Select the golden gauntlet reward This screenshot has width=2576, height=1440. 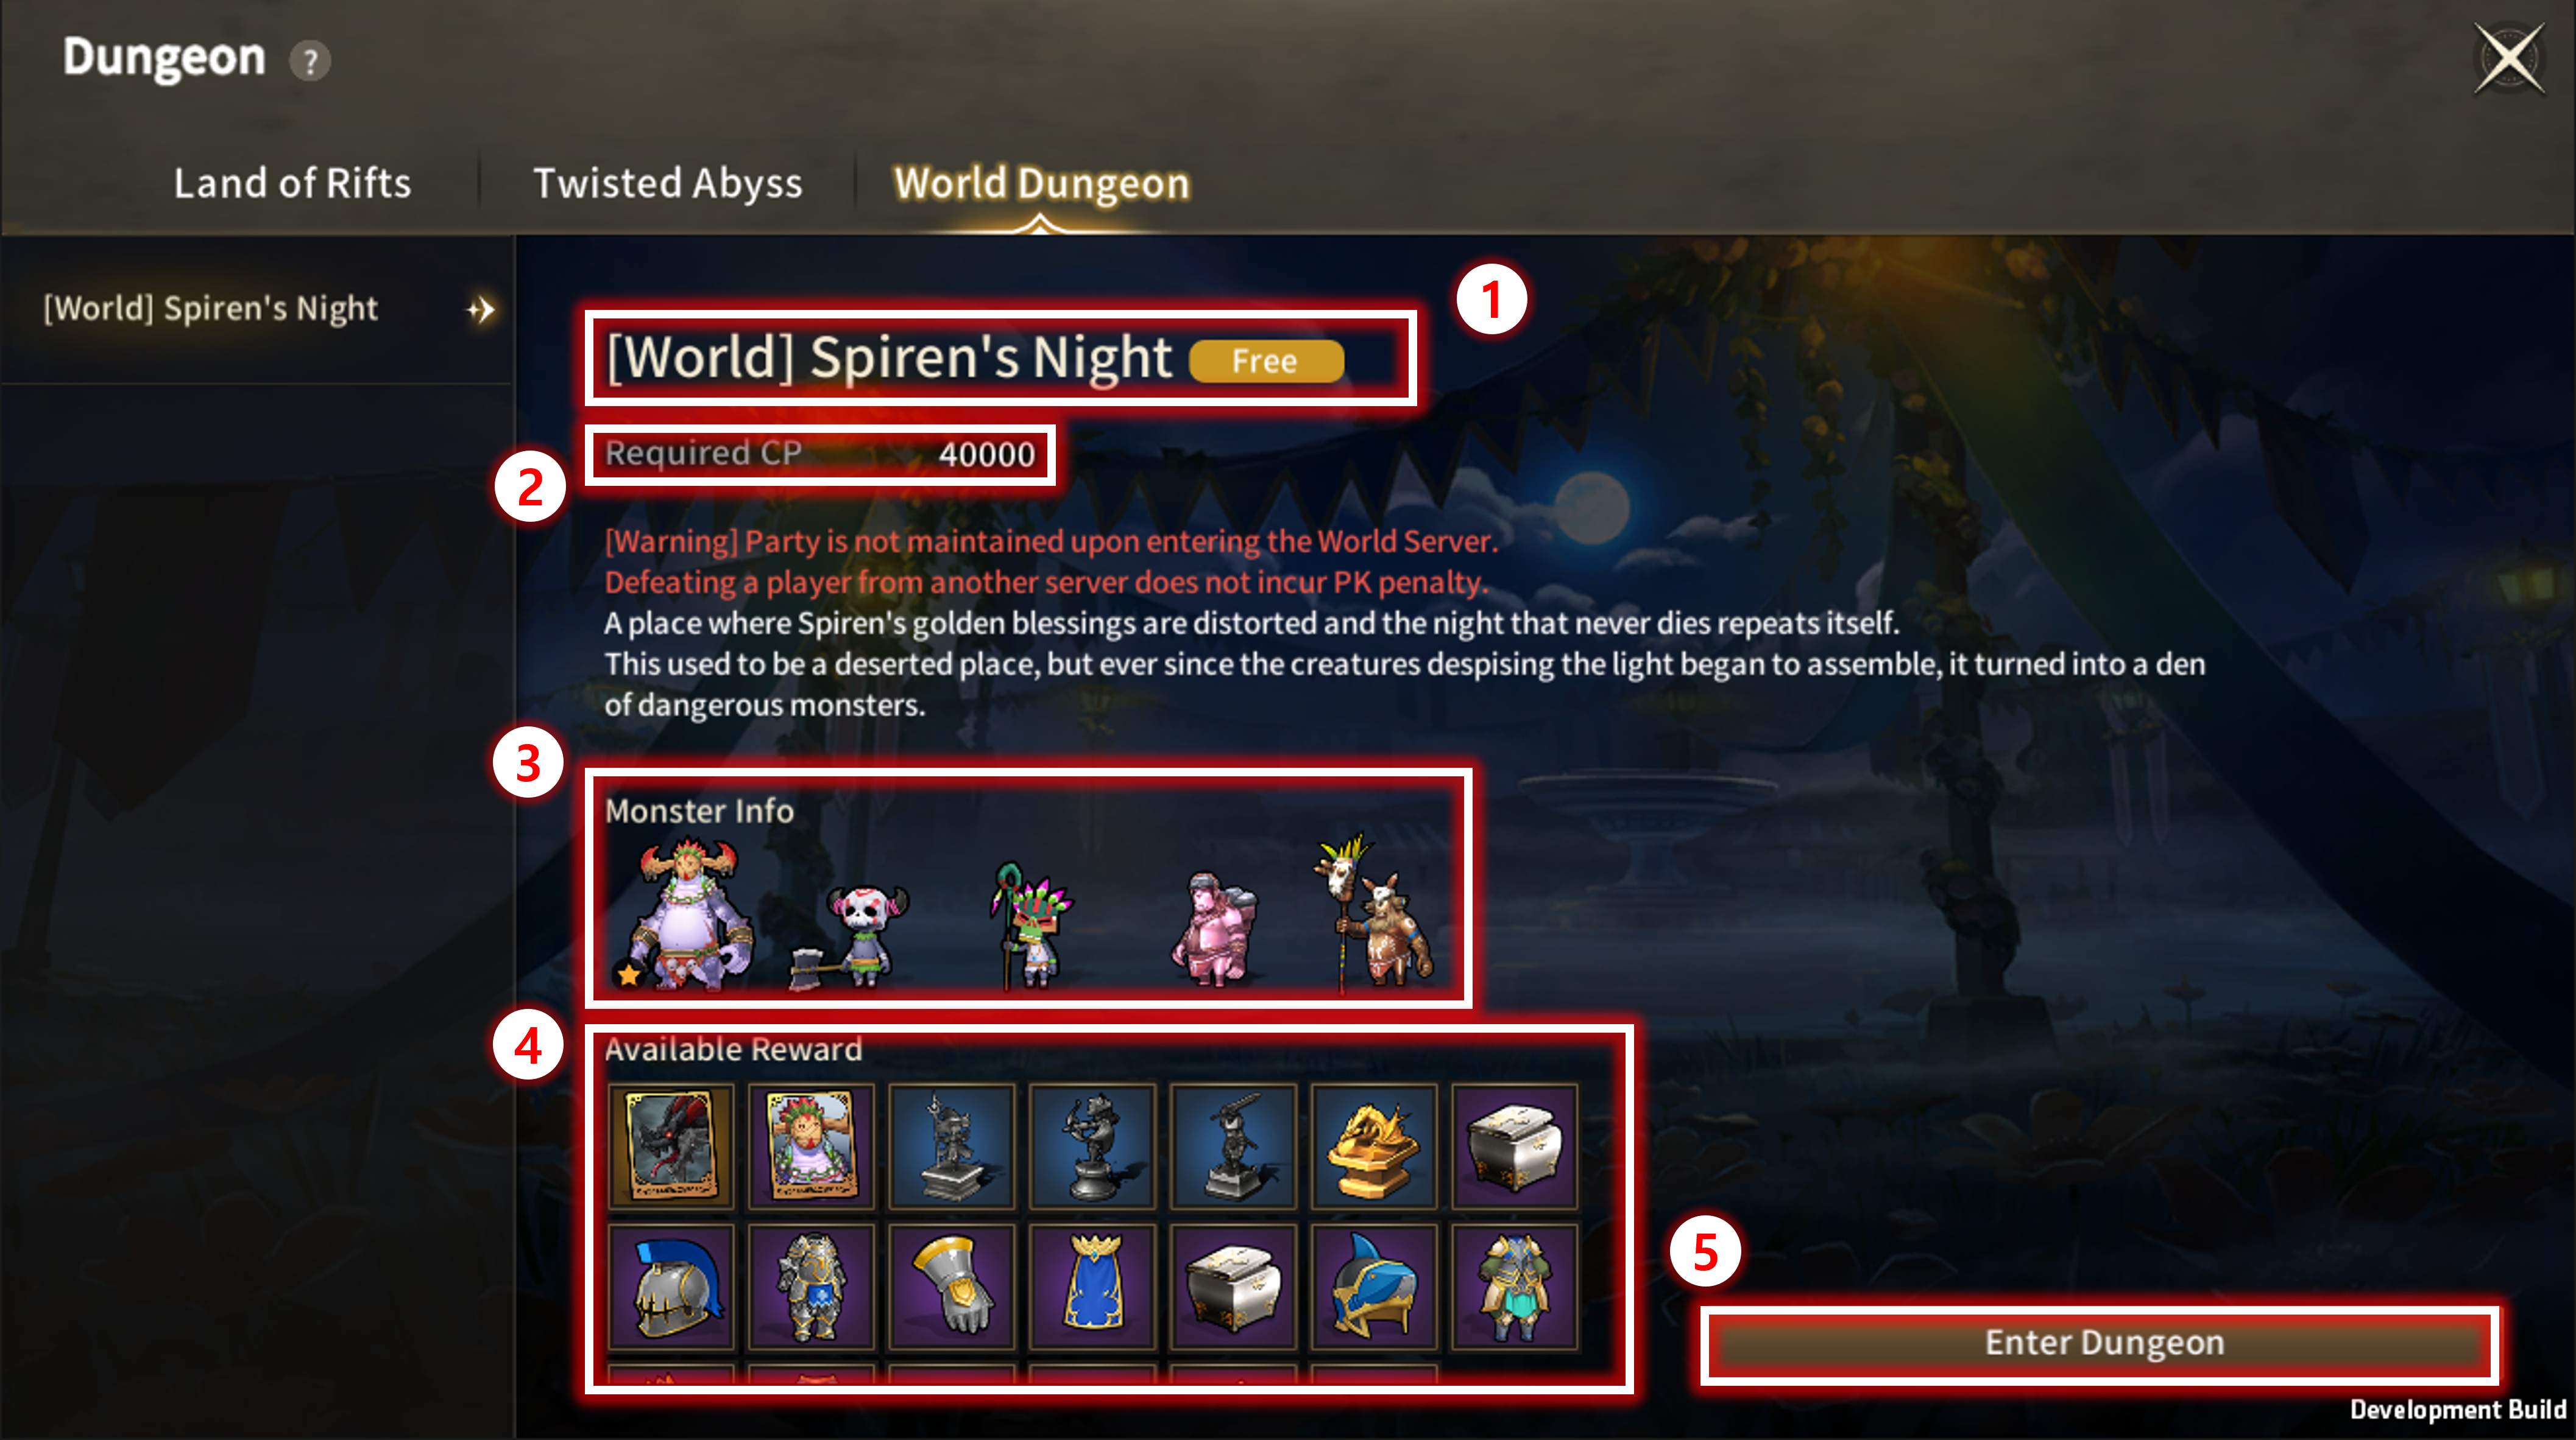pyautogui.click(x=952, y=1287)
